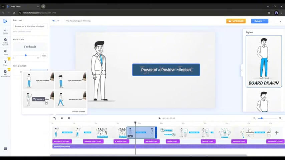This screenshot has height=160, width=285.
Task: Open the My Watermark panel
Action: (x=5, y=73)
